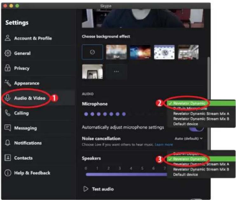Choose the white starry 50 background thumbnail

tap(164, 52)
